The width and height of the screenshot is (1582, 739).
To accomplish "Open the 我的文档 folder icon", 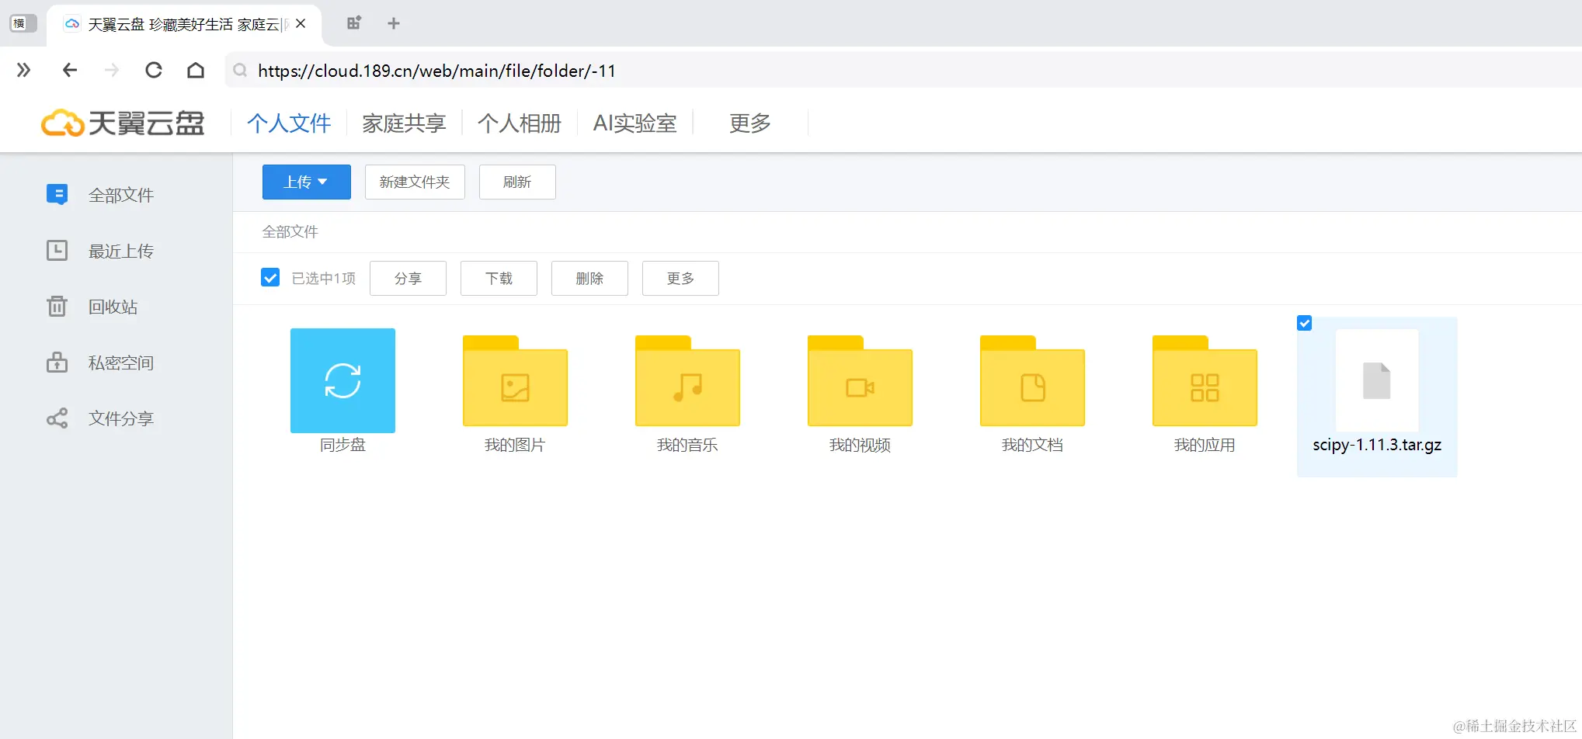I will [x=1032, y=380].
